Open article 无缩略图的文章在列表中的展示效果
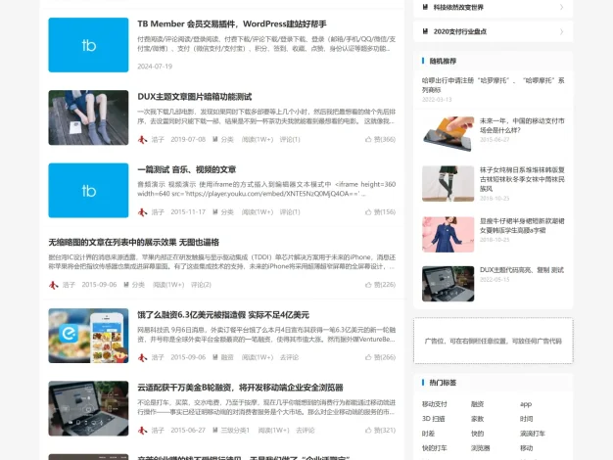The height and width of the screenshot is (460, 613). (134, 242)
